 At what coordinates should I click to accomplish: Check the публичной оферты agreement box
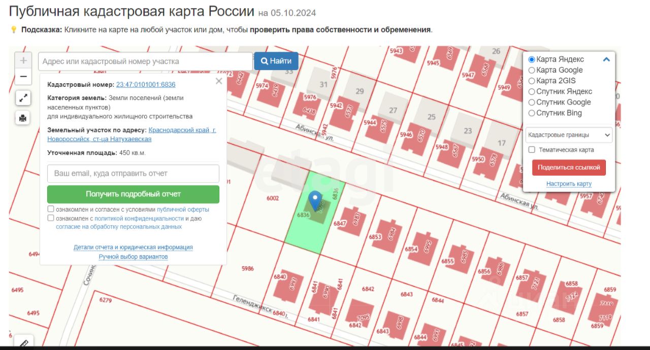pyautogui.click(x=51, y=209)
